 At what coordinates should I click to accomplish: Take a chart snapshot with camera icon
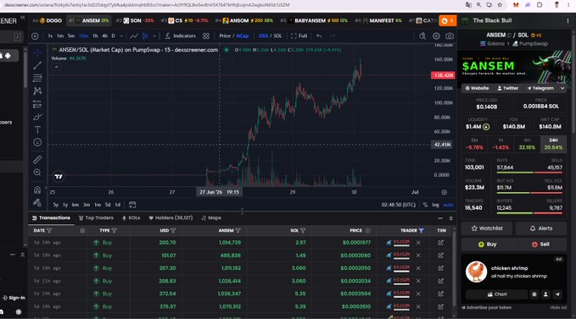(x=450, y=36)
